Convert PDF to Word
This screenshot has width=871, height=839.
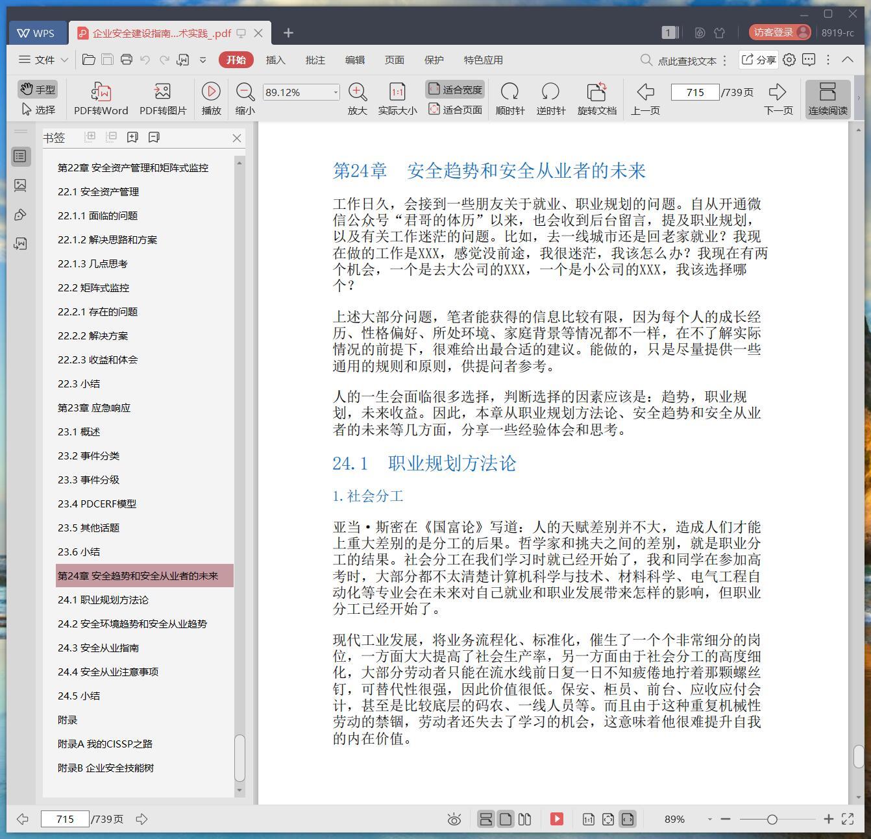tap(101, 99)
